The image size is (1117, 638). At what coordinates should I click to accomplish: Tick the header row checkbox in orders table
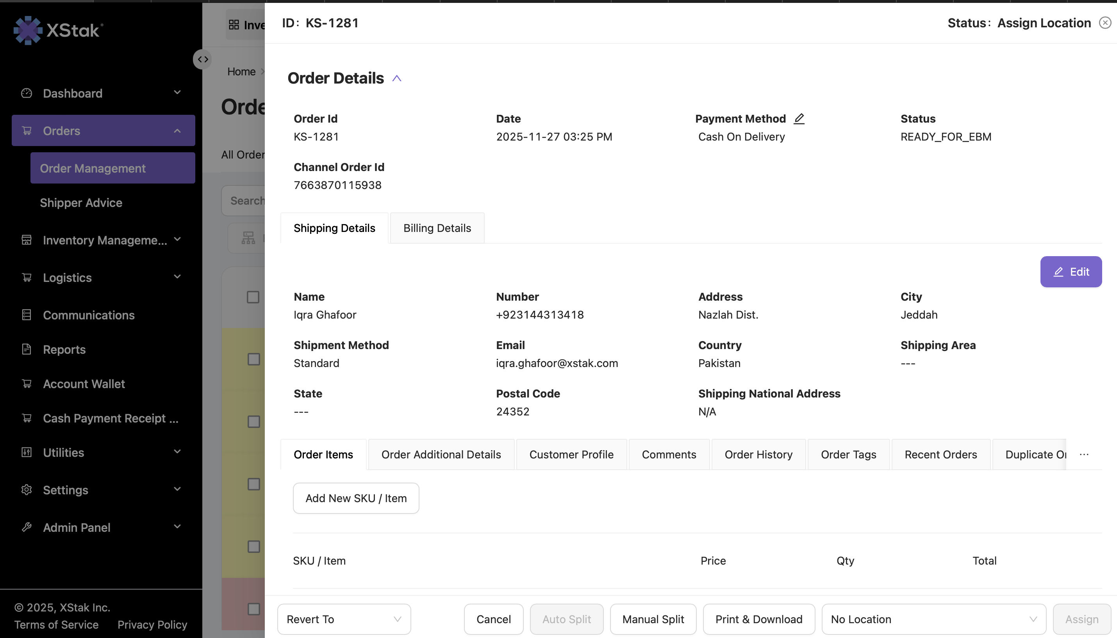pos(253,297)
